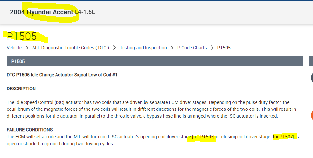Click the chevron arrow after Vehicle breadcrumb
This screenshot has height=158, width=313.
(x=27, y=48)
